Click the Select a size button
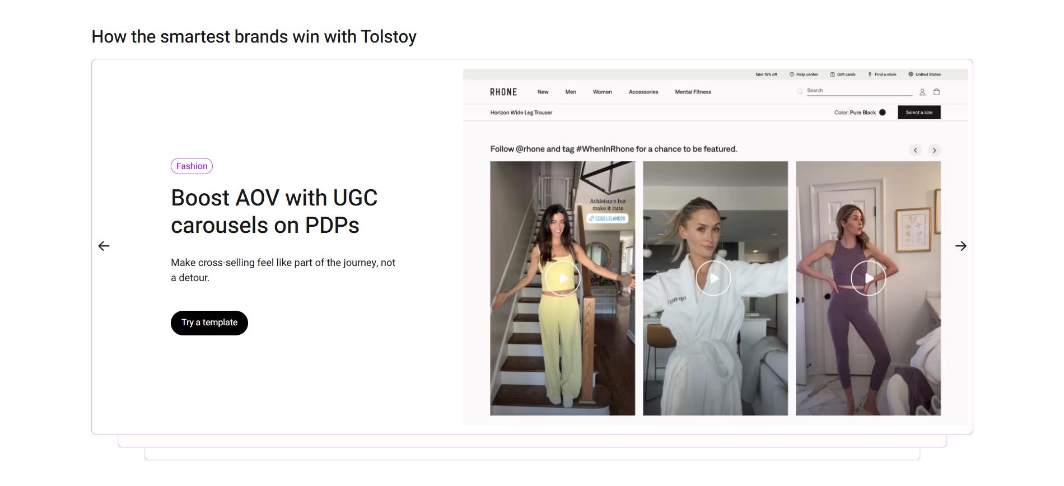 pos(919,113)
